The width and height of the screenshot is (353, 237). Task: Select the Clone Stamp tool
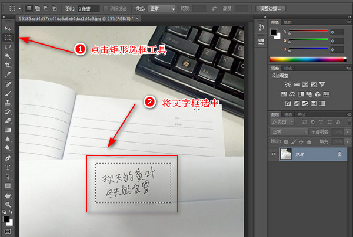[x=8, y=103]
